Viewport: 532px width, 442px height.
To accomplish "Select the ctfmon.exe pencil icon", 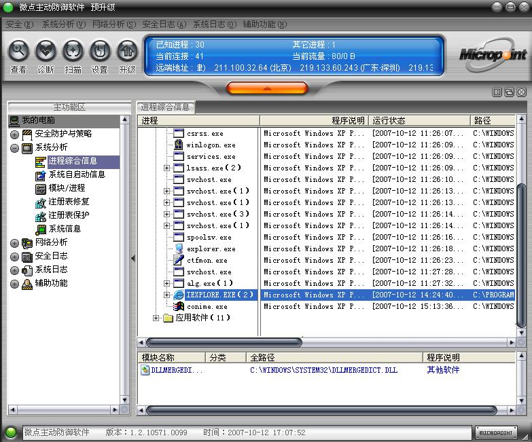I will click(179, 260).
